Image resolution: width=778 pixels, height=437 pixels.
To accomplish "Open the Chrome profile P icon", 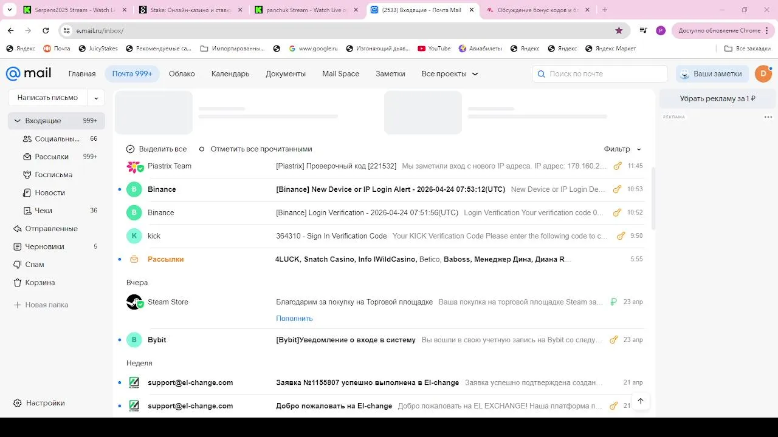I will [661, 30].
